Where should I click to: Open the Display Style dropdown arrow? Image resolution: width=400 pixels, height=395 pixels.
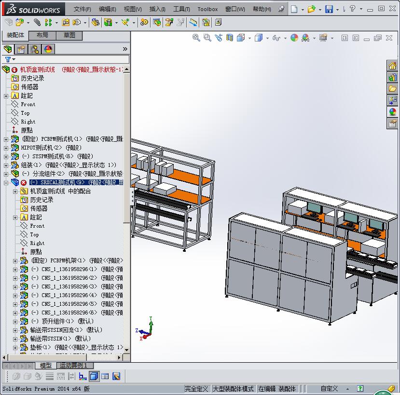267,39
